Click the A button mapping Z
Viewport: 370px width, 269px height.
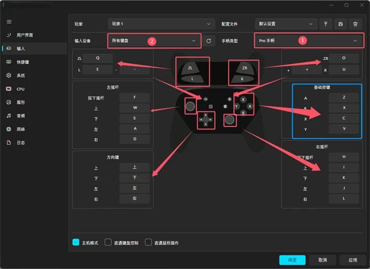344,97
